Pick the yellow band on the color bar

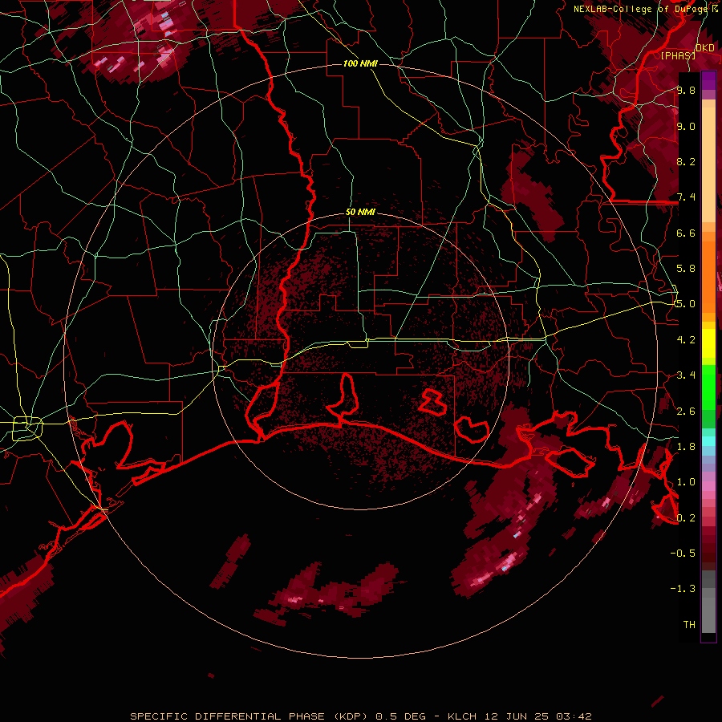click(x=708, y=343)
